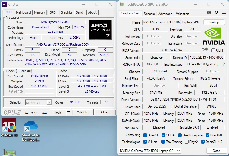Open the GPU-Z hamburger menu
229x156 pixels.
tap(223, 12)
